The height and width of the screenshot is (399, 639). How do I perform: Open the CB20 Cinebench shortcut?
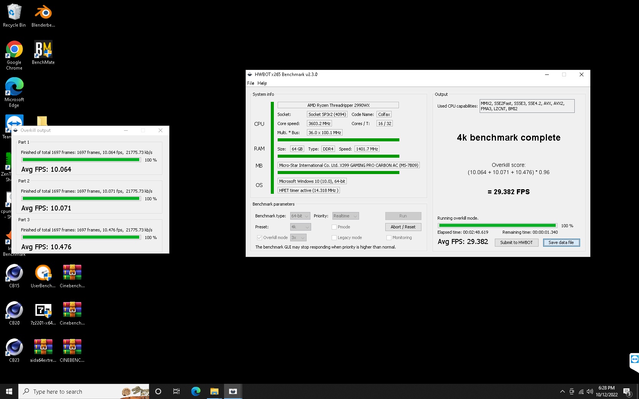[14, 313]
